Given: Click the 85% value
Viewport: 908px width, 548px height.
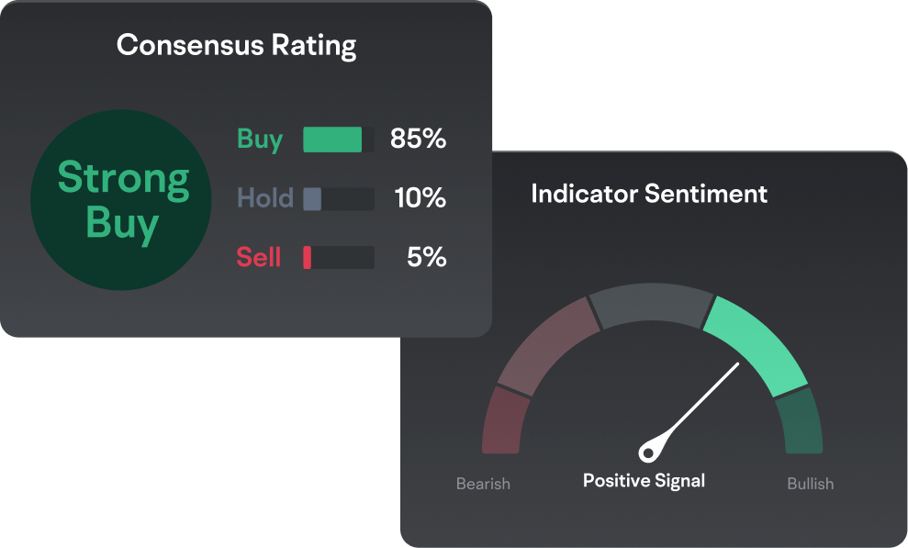Looking at the screenshot, I should 418,140.
